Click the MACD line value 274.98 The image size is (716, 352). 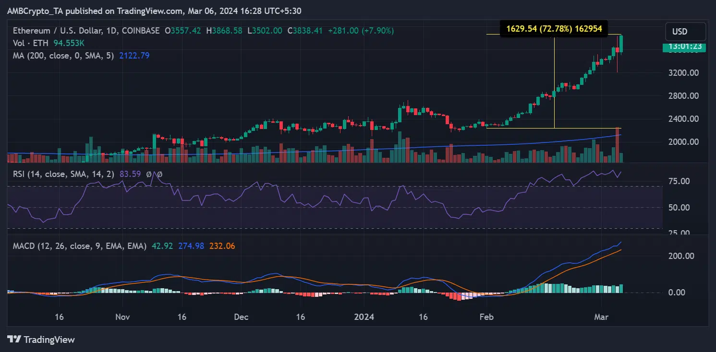point(191,246)
